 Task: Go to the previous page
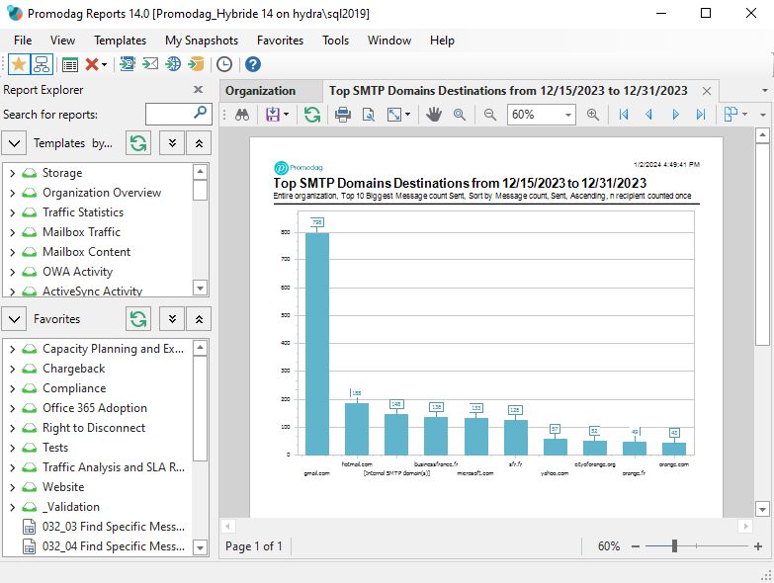[648, 115]
